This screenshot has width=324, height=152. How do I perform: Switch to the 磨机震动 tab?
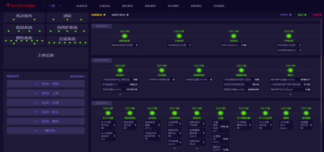(x=128, y=6)
